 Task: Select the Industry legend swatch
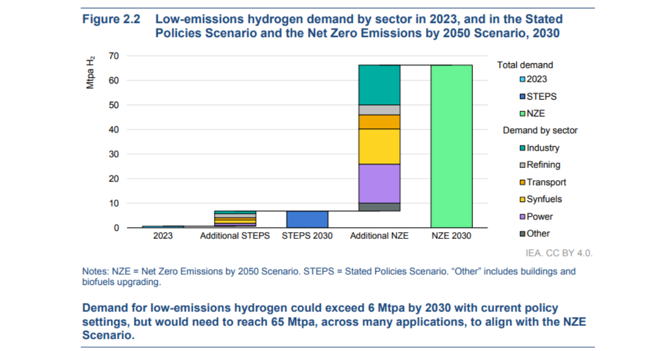pyautogui.click(x=523, y=148)
